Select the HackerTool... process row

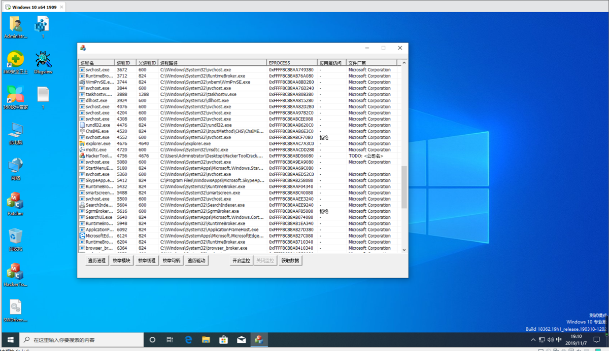click(x=240, y=156)
